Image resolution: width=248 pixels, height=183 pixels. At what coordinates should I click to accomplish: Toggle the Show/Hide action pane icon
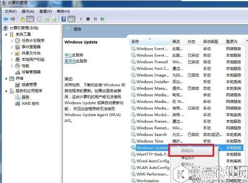[x=71, y=19]
